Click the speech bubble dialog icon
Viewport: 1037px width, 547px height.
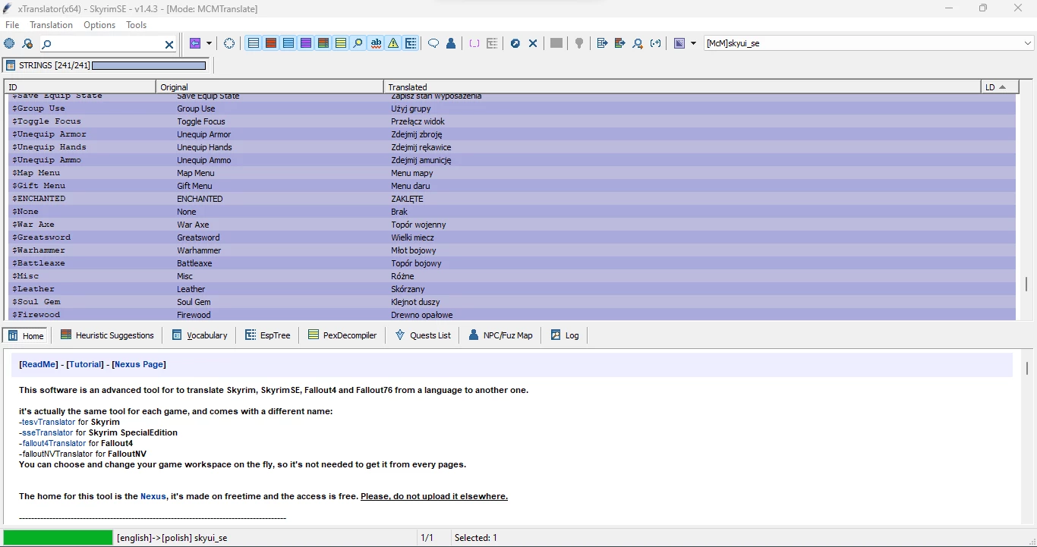coord(433,43)
